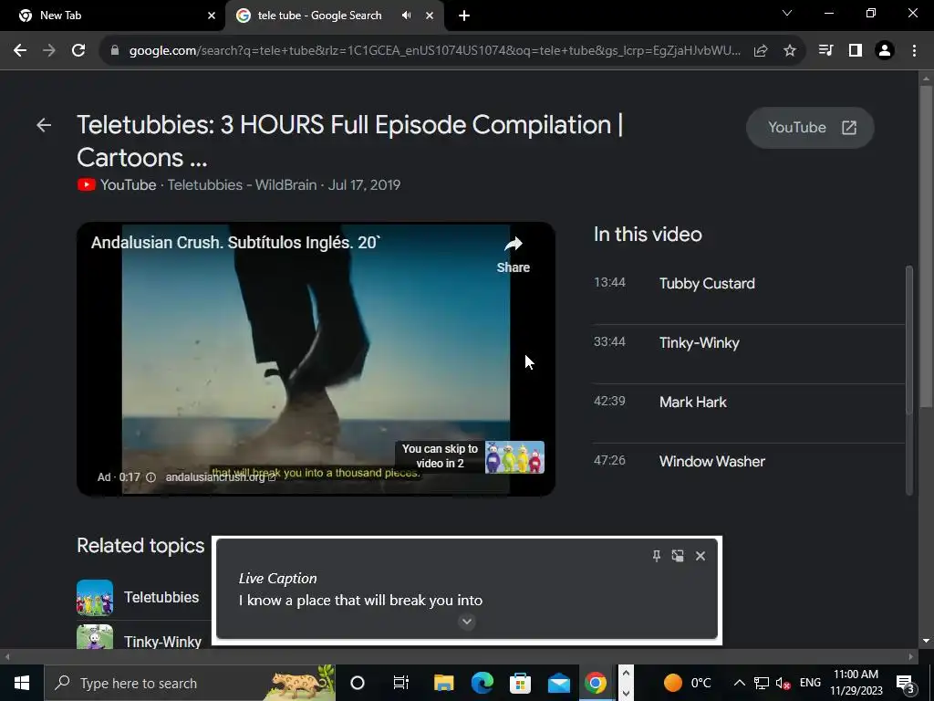Image resolution: width=934 pixels, height=701 pixels.
Task: Click the In this video list scrollbar
Action: coord(909,340)
